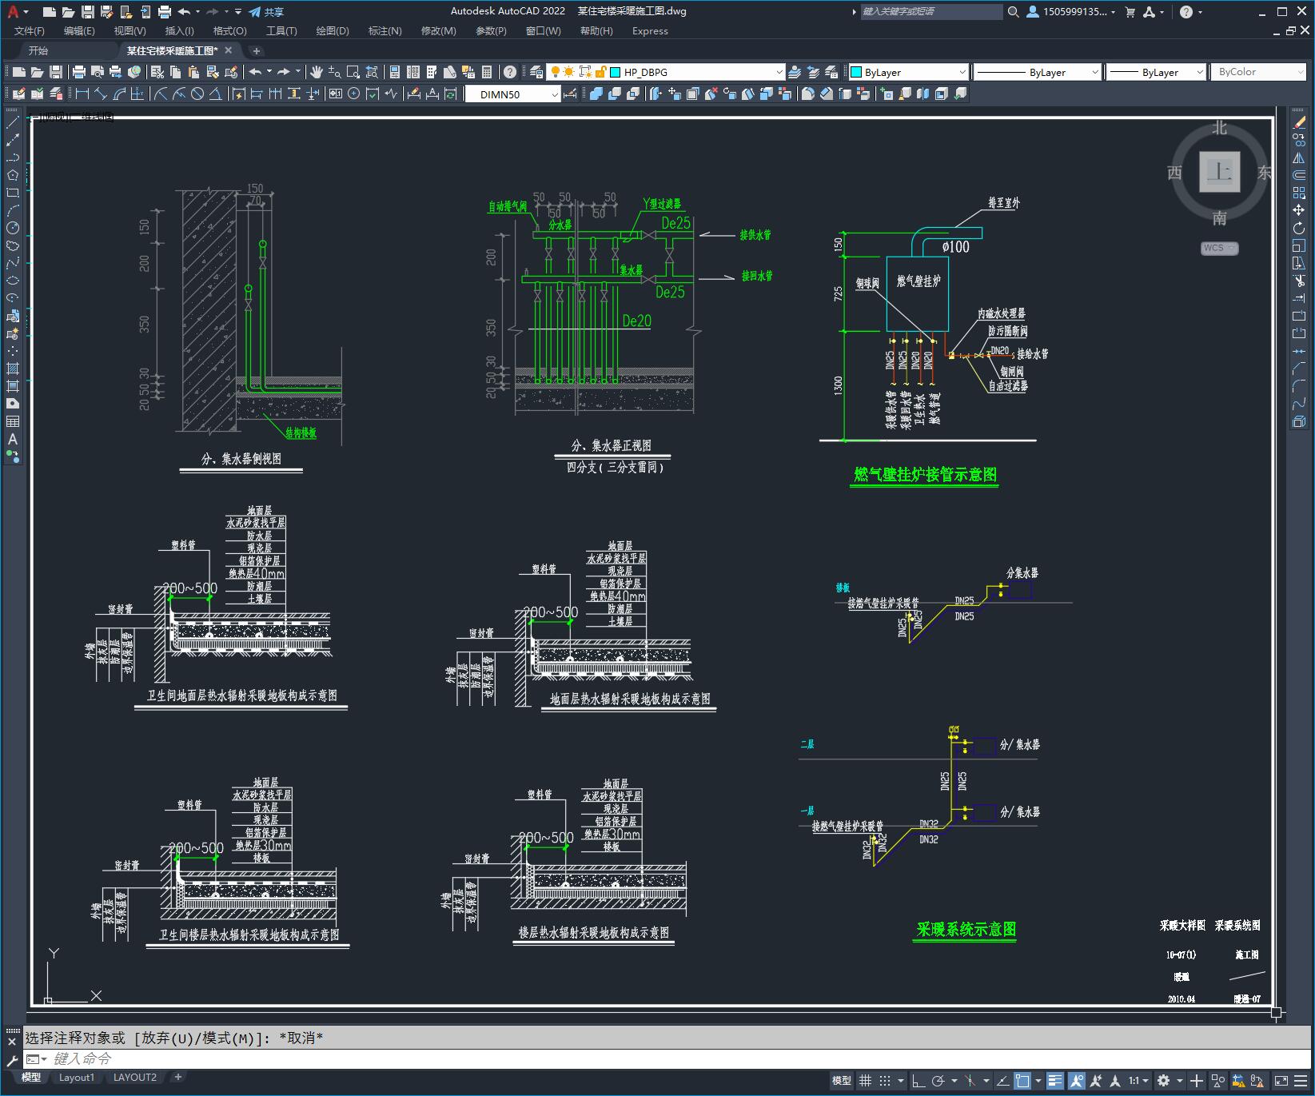The width and height of the screenshot is (1315, 1096).
Task: Close the 某住宅楼采暖施工图 drawing tab
Action: [229, 50]
